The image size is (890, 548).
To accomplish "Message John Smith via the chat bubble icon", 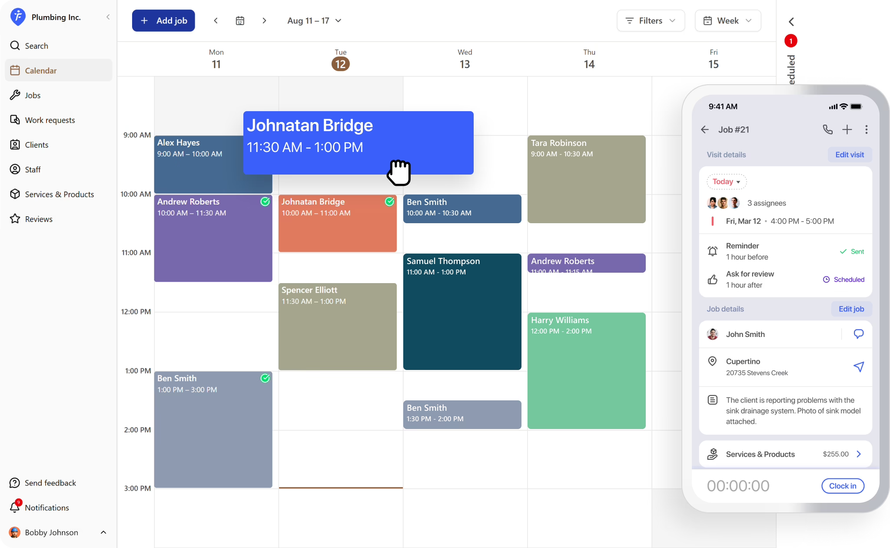I will (x=859, y=334).
